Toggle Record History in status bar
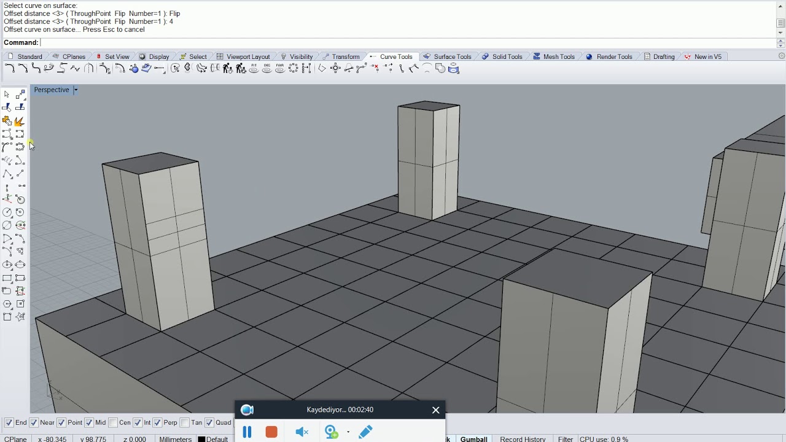Screen dimensions: 786x442 (523, 439)
